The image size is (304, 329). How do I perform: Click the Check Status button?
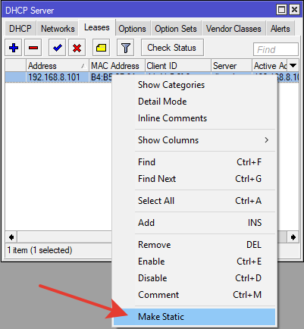pyautogui.click(x=172, y=48)
